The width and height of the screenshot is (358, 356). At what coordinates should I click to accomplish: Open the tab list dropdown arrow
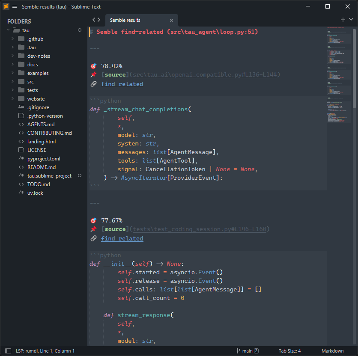coord(351,20)
